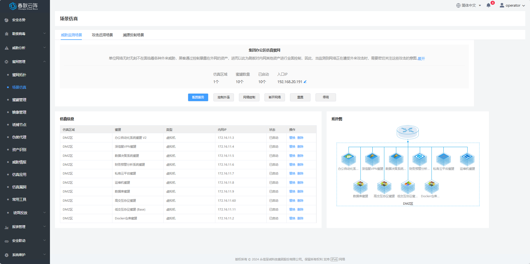Select the 深信服VPN蜜罐 topology icon

[x=372, y=160]
